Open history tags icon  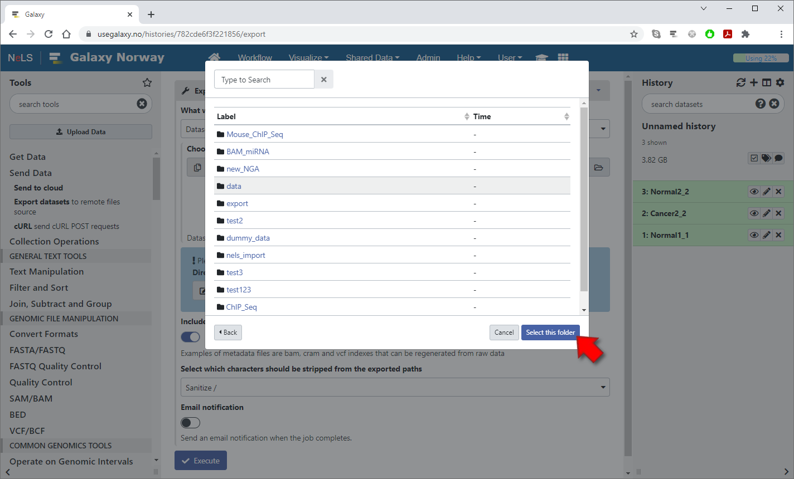(x=766, y=158)
